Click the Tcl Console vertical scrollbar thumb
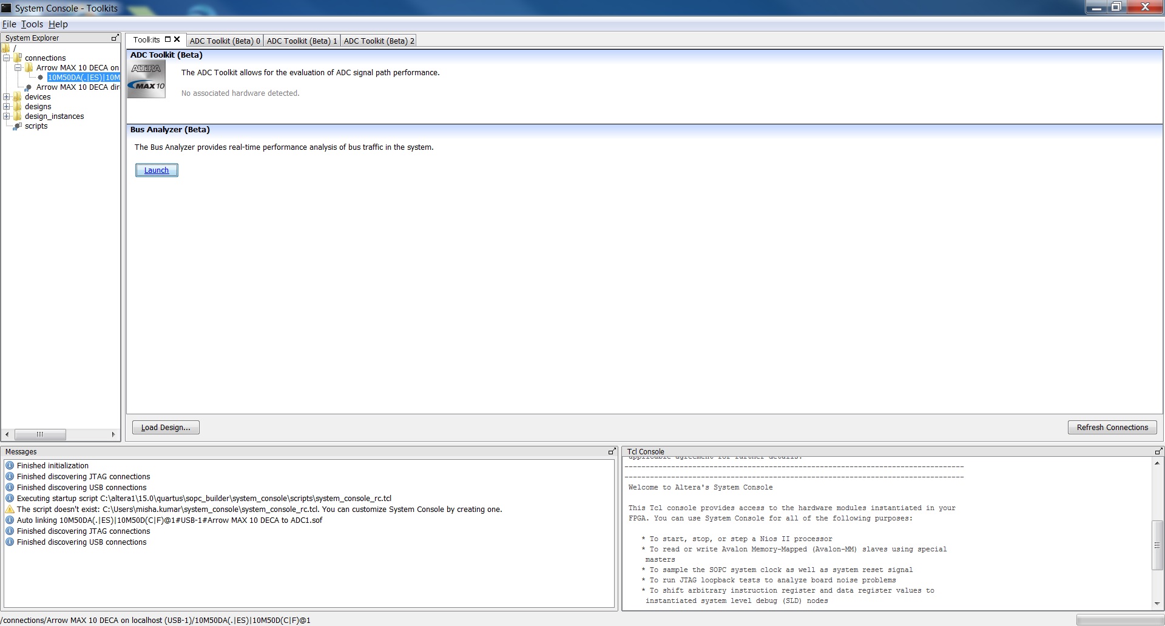 click(x=1157, y=545)
